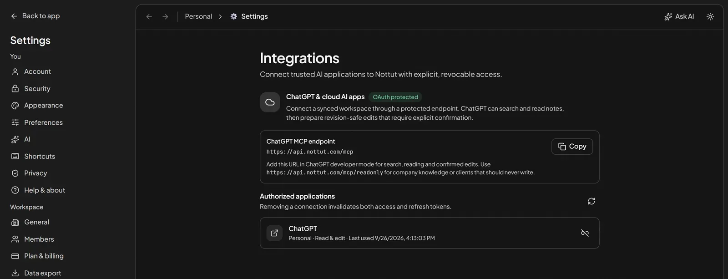Click the navigate back arrow
The image size is (728, 279).
[x=149, y=16]
